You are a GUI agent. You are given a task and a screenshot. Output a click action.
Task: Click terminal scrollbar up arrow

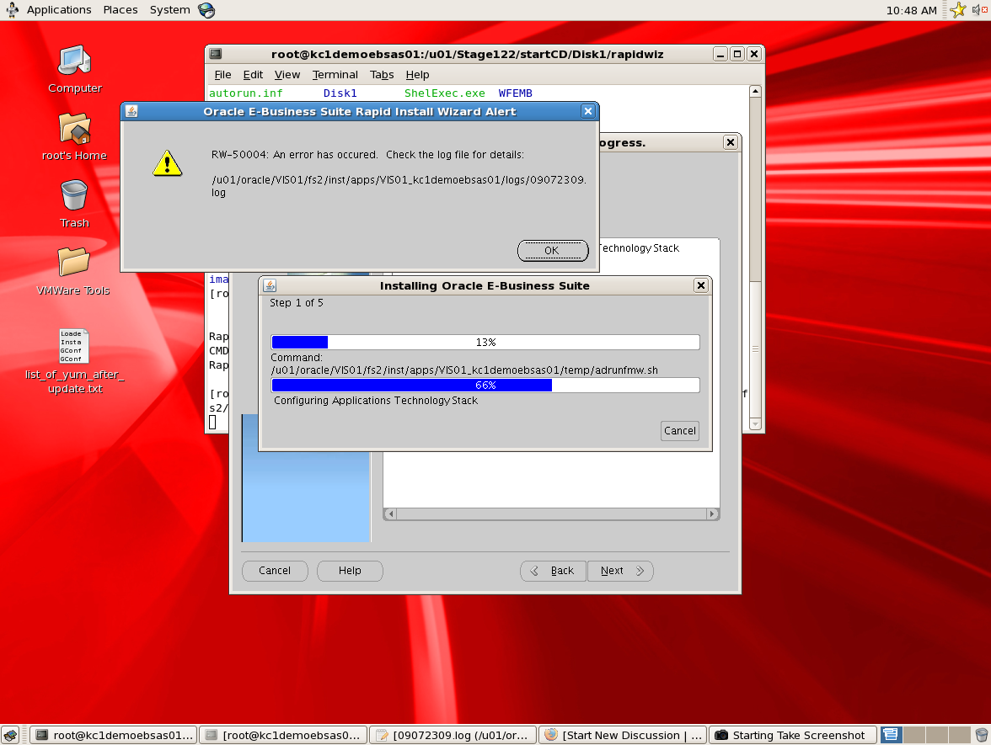point(755,92)
